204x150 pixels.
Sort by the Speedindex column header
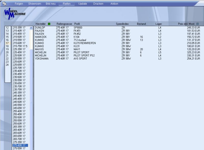pyautogui.click(x=122, y=24)
